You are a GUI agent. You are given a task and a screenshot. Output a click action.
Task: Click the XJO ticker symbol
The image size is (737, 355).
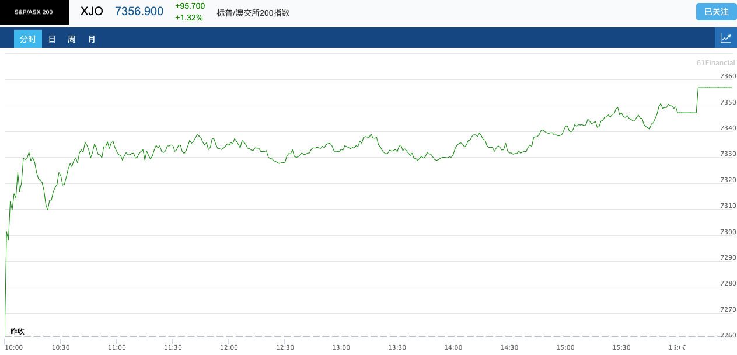click(92, 11)
